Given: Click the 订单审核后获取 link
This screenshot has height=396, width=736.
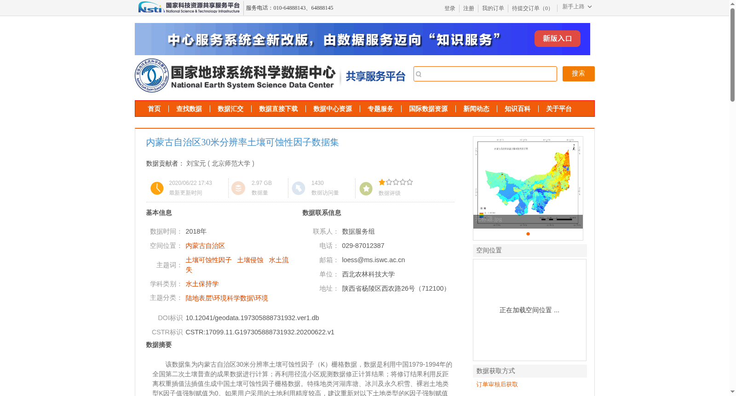Looking at the screenshot, I should (497, 384).
